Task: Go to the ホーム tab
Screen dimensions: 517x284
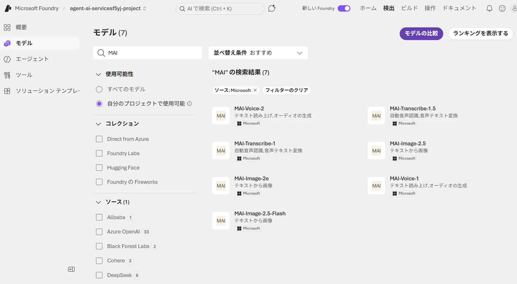Action: coord(368,8)
